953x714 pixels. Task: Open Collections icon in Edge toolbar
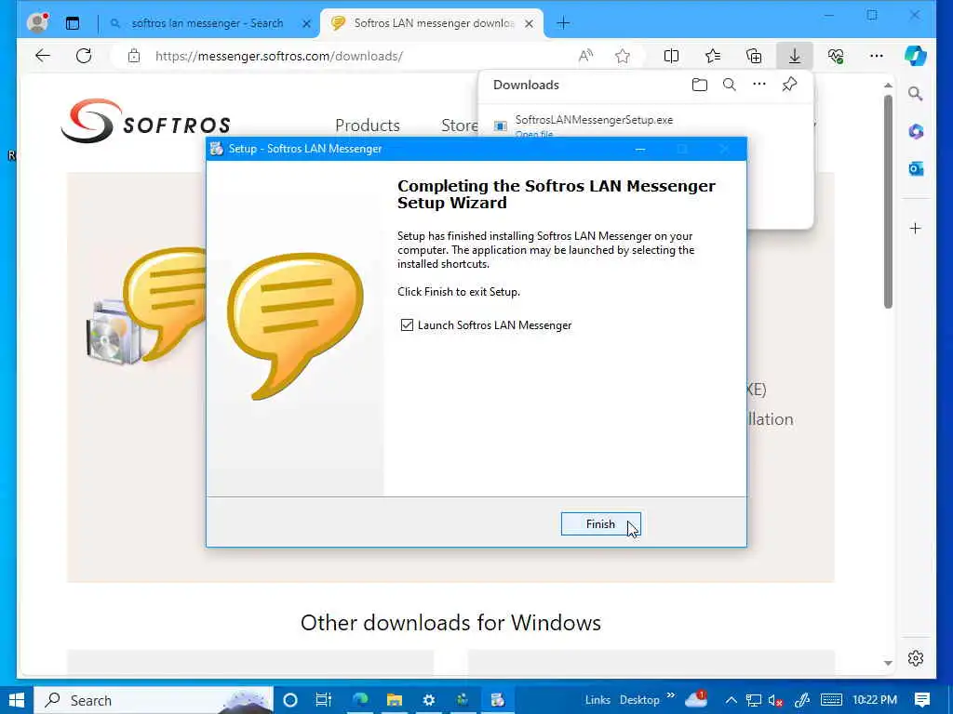pos(754,56)
